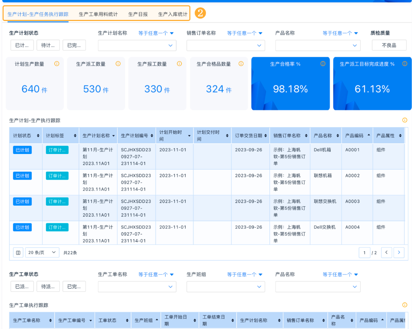Click the page number input showing 1
Image resolution: width=412 pixels, height=329 pixels.
click(364, 253)
